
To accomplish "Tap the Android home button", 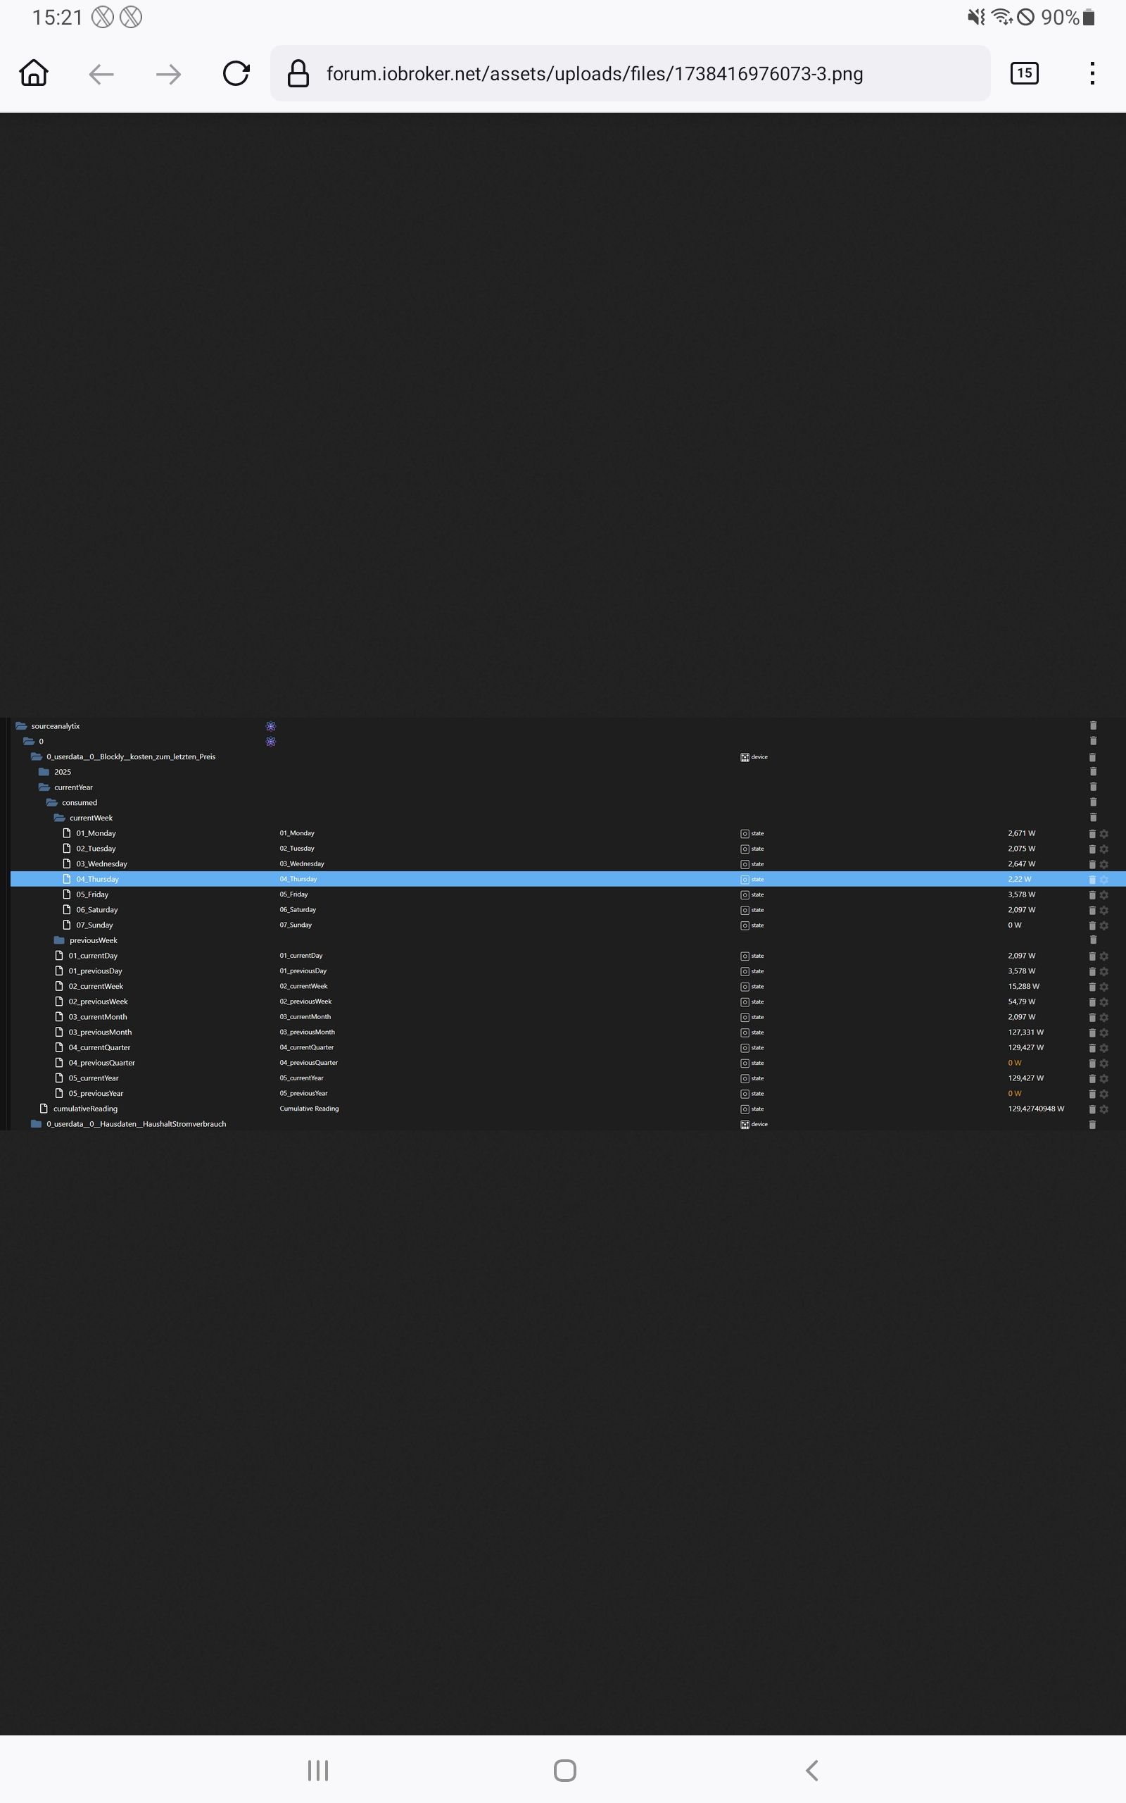I will [564, 1770].
